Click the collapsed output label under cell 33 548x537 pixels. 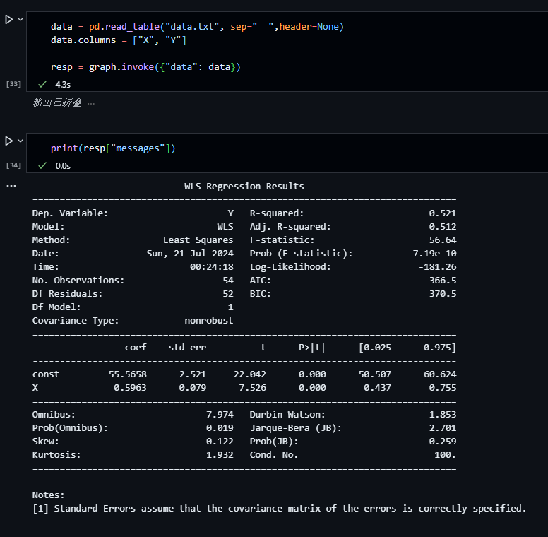(57, 102)
